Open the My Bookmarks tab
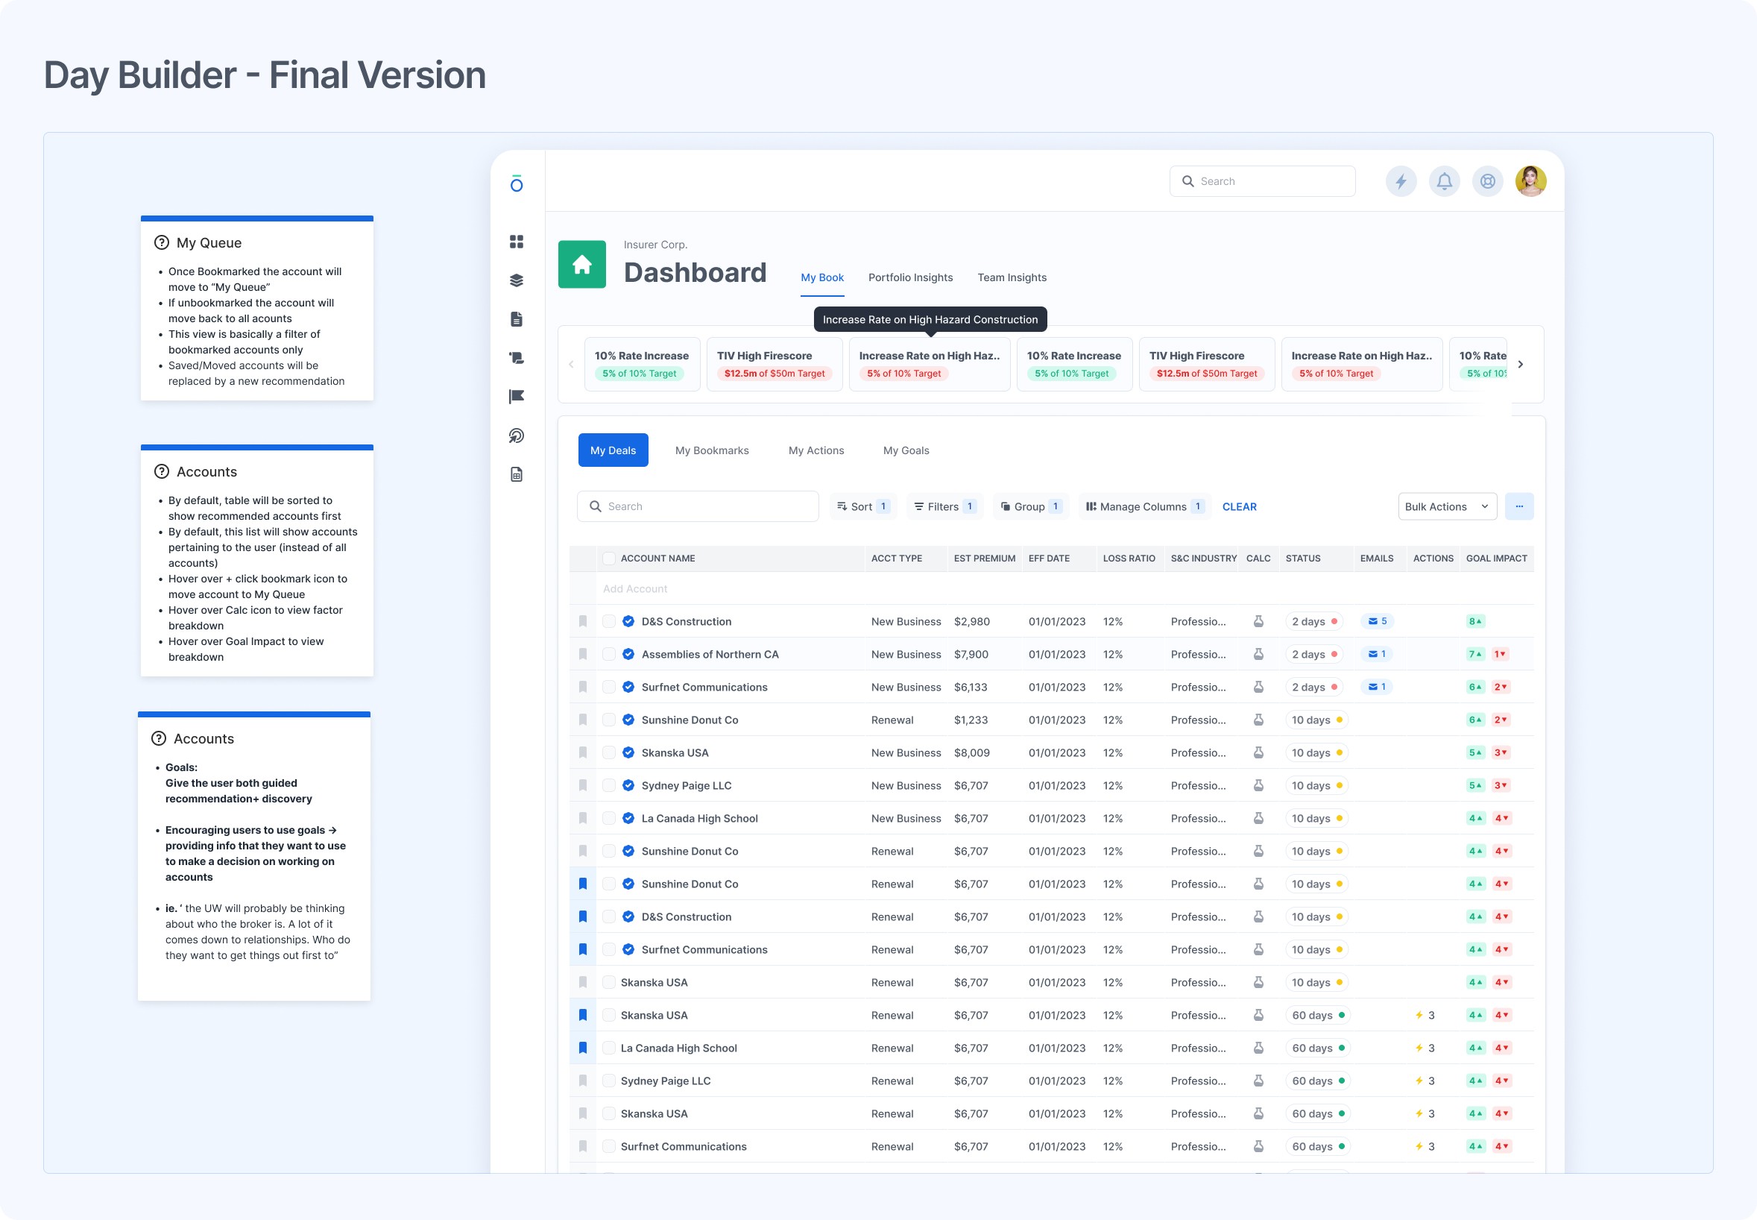Viewport: 1757px width, 1220px height. pos(711,450)
